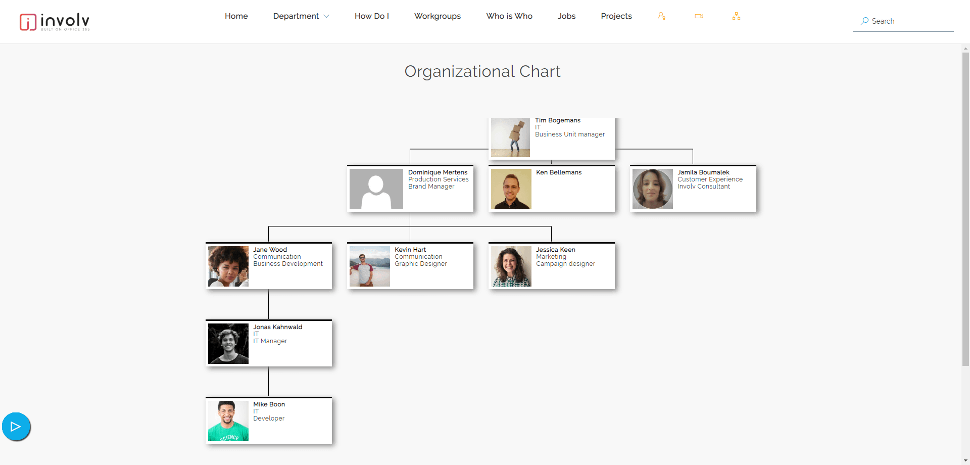Image resolution: width=970 pixels, height=465 pixels.
Task: Click Jamila Boumalek's profile photo
Action: pyautogui.click(x=652, y=189)
